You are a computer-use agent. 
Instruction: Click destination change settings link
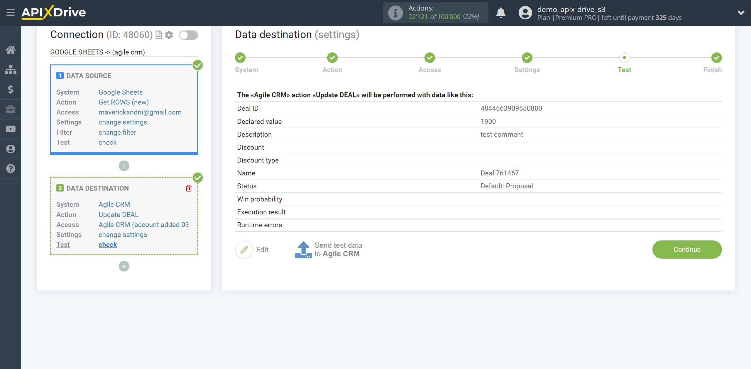[123, 235]
